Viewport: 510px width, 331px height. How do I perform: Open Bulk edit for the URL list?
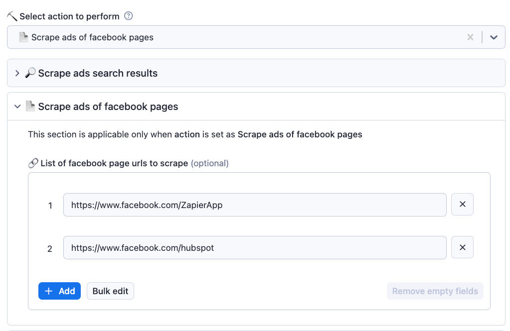coord(110,291)
